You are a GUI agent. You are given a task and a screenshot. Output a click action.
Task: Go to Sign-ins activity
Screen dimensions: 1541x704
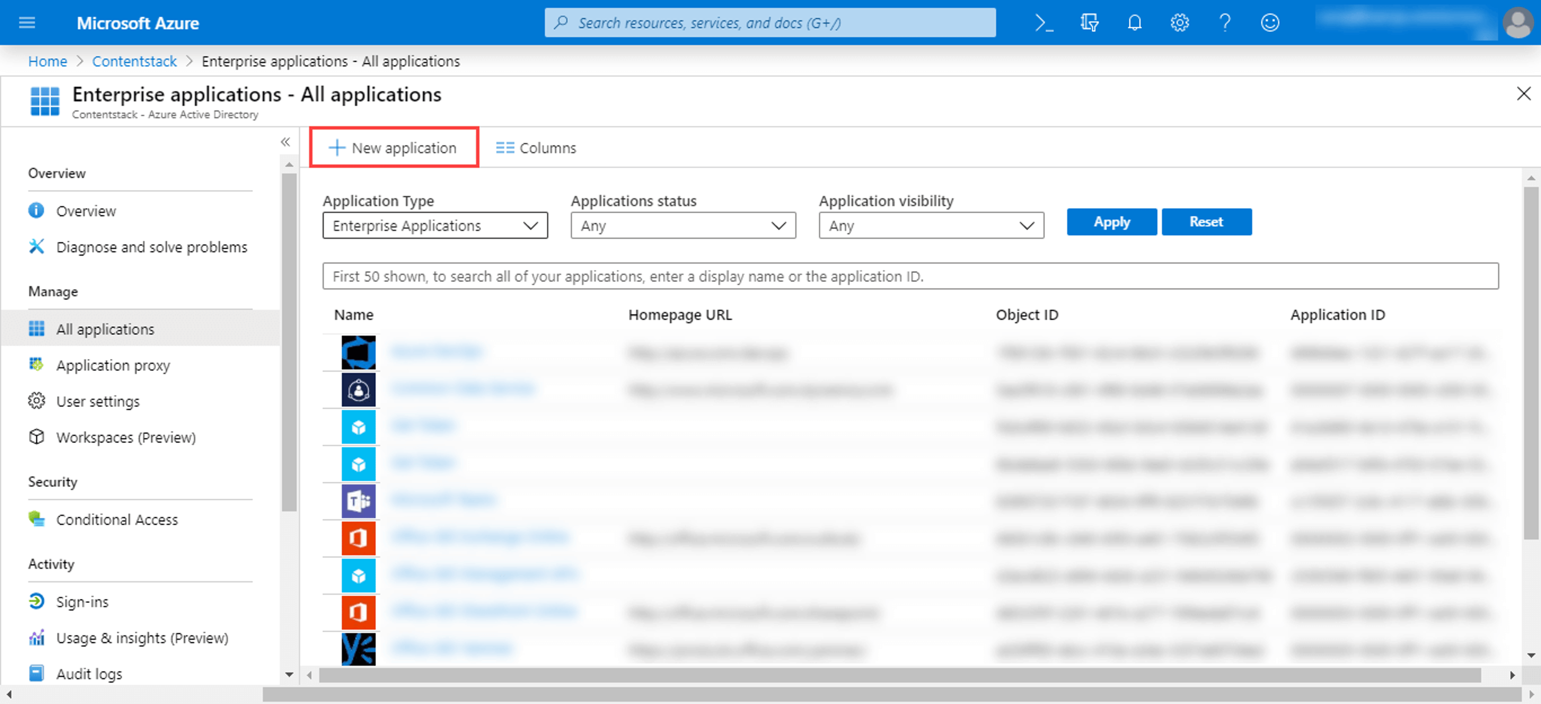(x=82, y=602)
